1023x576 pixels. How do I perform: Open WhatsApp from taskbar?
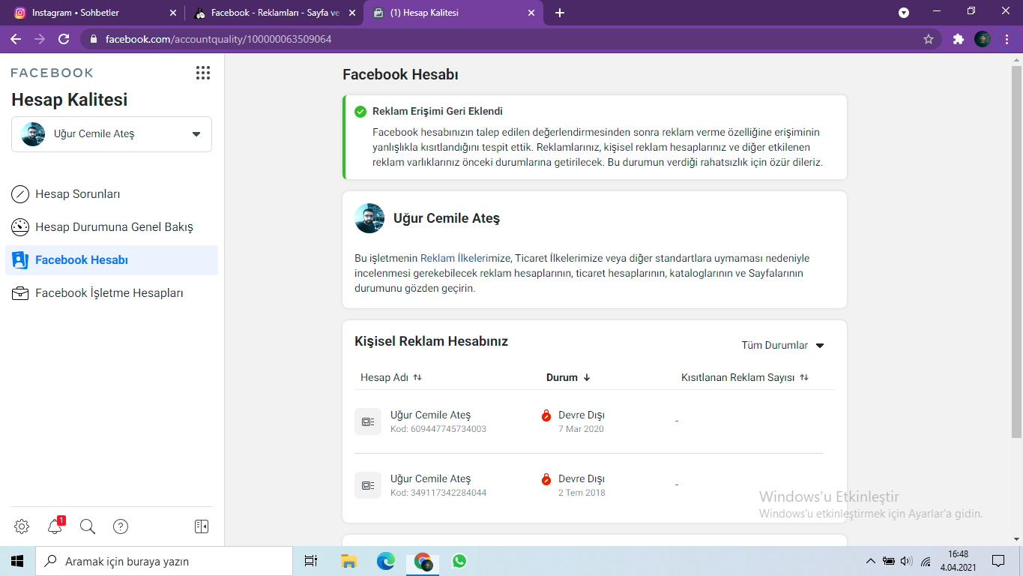(459, 561)
